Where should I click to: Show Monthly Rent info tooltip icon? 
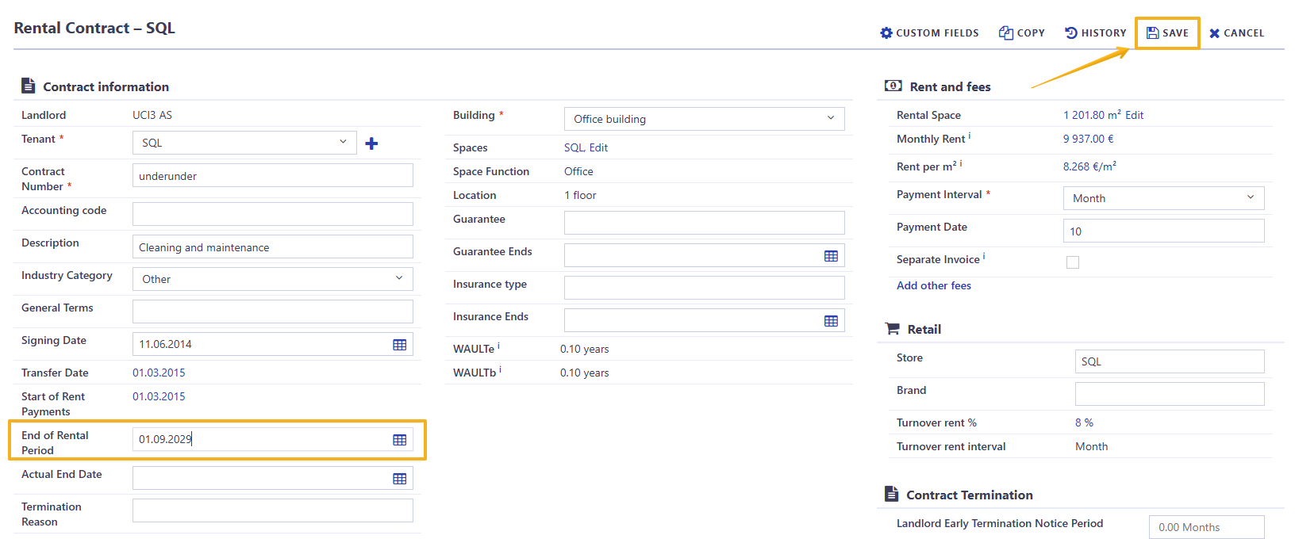(970, 136)
